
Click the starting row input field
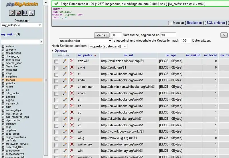(x=168, y=35)
